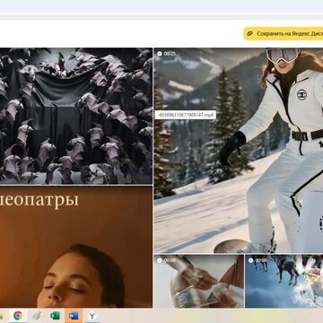Click the play icon on the snowboarder video
323x323 pixels.
[160, 54]
